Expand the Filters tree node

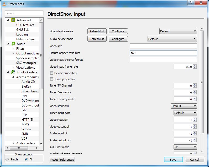click(13, 48)
